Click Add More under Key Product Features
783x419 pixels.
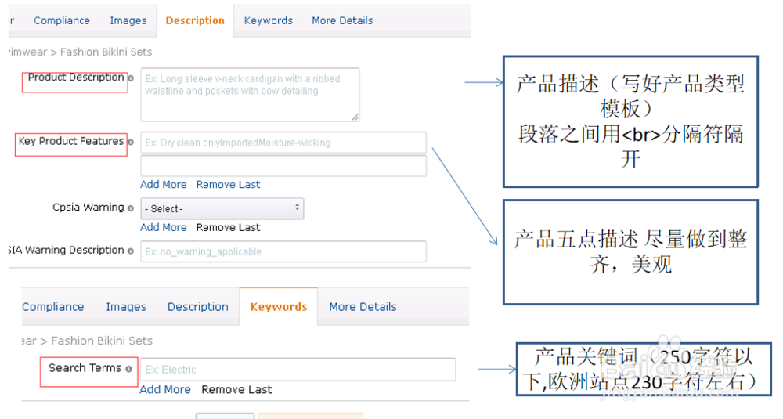pyautogui.click(x=164, y=184)
